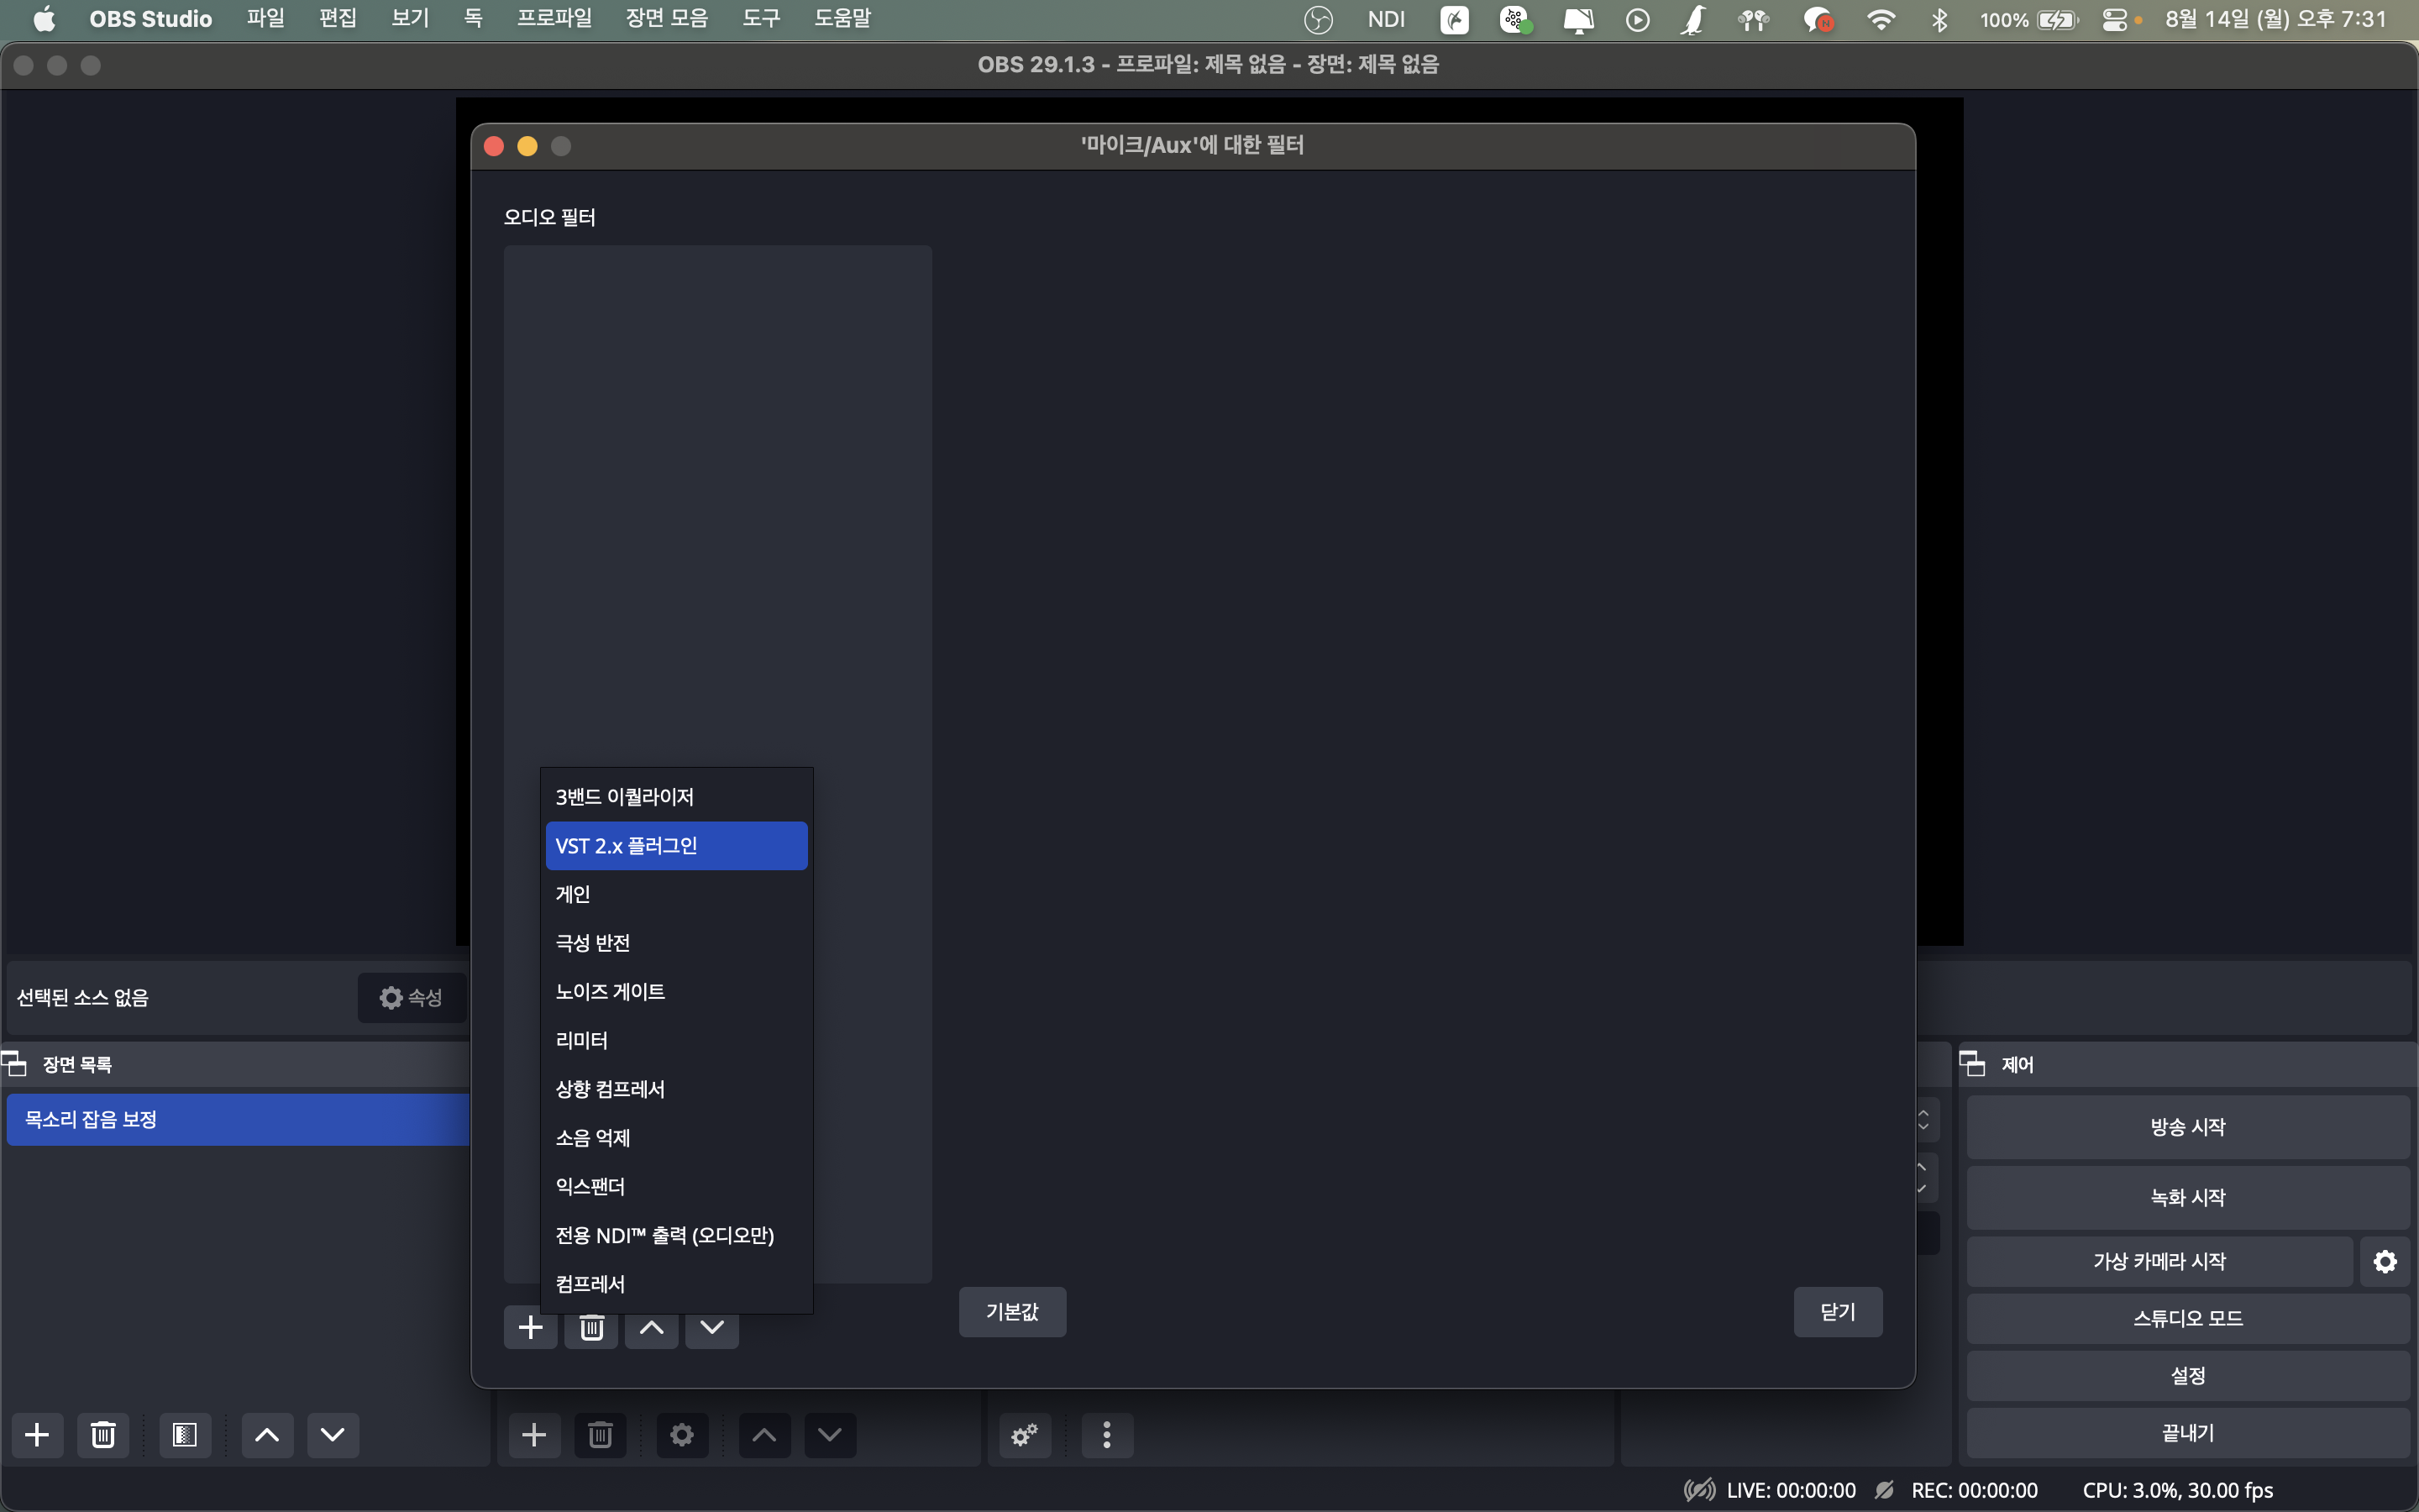Open advanced audio properties gears icon
The image size is (2419, 1512).
coord(1026,1435)
